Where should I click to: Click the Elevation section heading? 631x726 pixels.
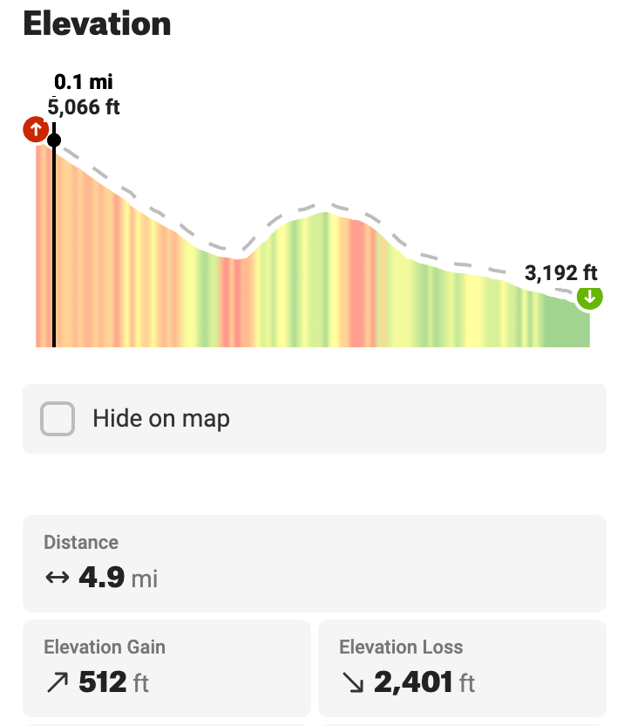(97, 24)
